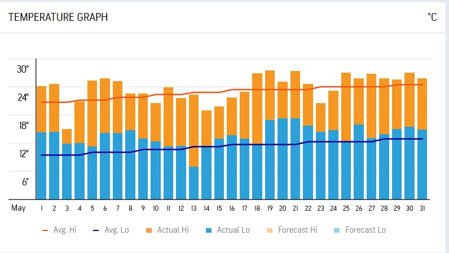This screenshot has height=253, width=449.
Task: Click the 6° label on temperature axis
Action: click(25, 182)
